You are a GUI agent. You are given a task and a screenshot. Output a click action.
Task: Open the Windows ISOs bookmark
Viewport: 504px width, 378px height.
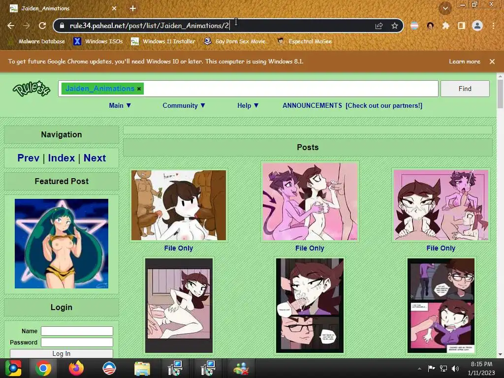coord(98,41)
